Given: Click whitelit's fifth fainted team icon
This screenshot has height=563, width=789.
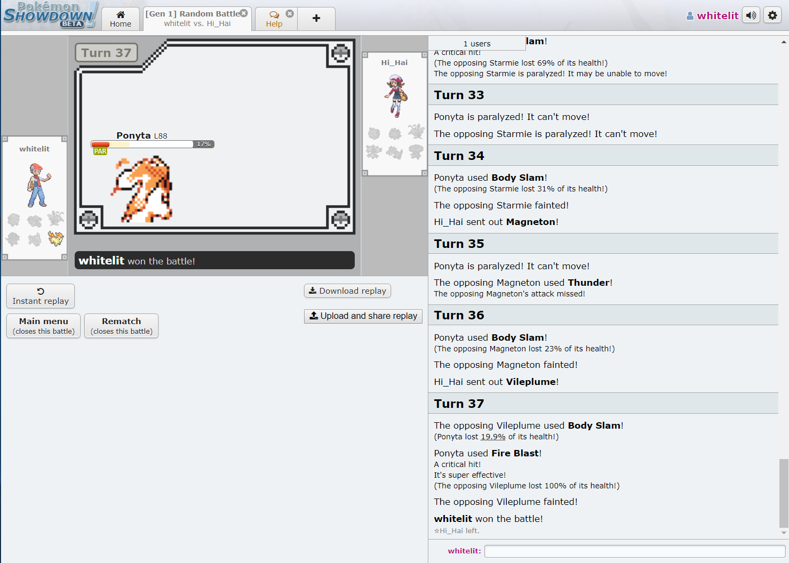Looking at the screenshot, I should click(35, 239).
